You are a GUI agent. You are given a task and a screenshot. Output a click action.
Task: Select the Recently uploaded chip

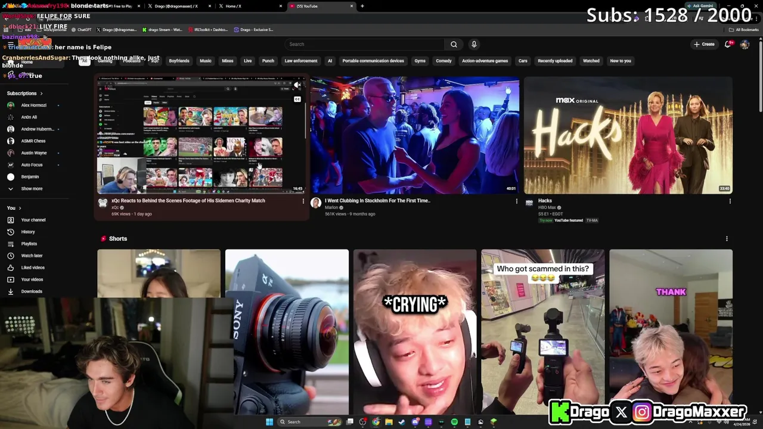555,61
